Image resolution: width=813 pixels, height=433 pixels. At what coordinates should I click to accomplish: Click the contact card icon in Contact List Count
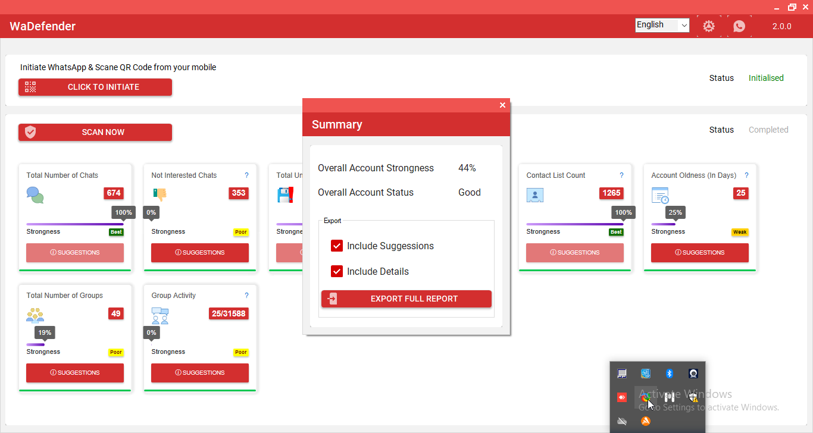(x=535, y=195)
